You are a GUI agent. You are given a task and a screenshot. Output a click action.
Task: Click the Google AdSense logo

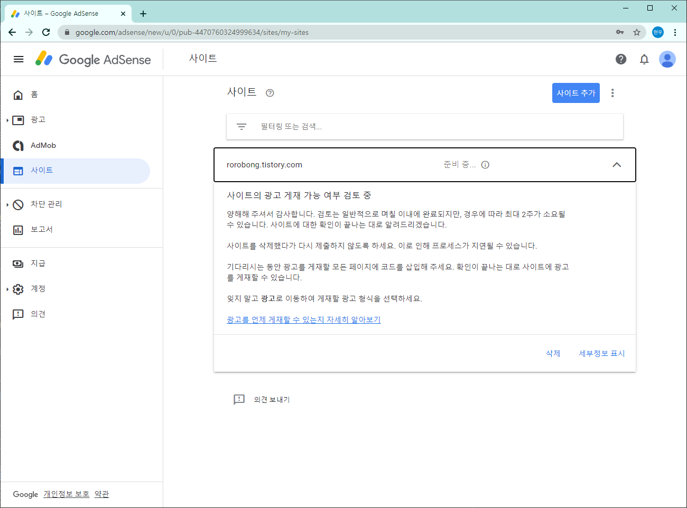click(x=93, y=59)
